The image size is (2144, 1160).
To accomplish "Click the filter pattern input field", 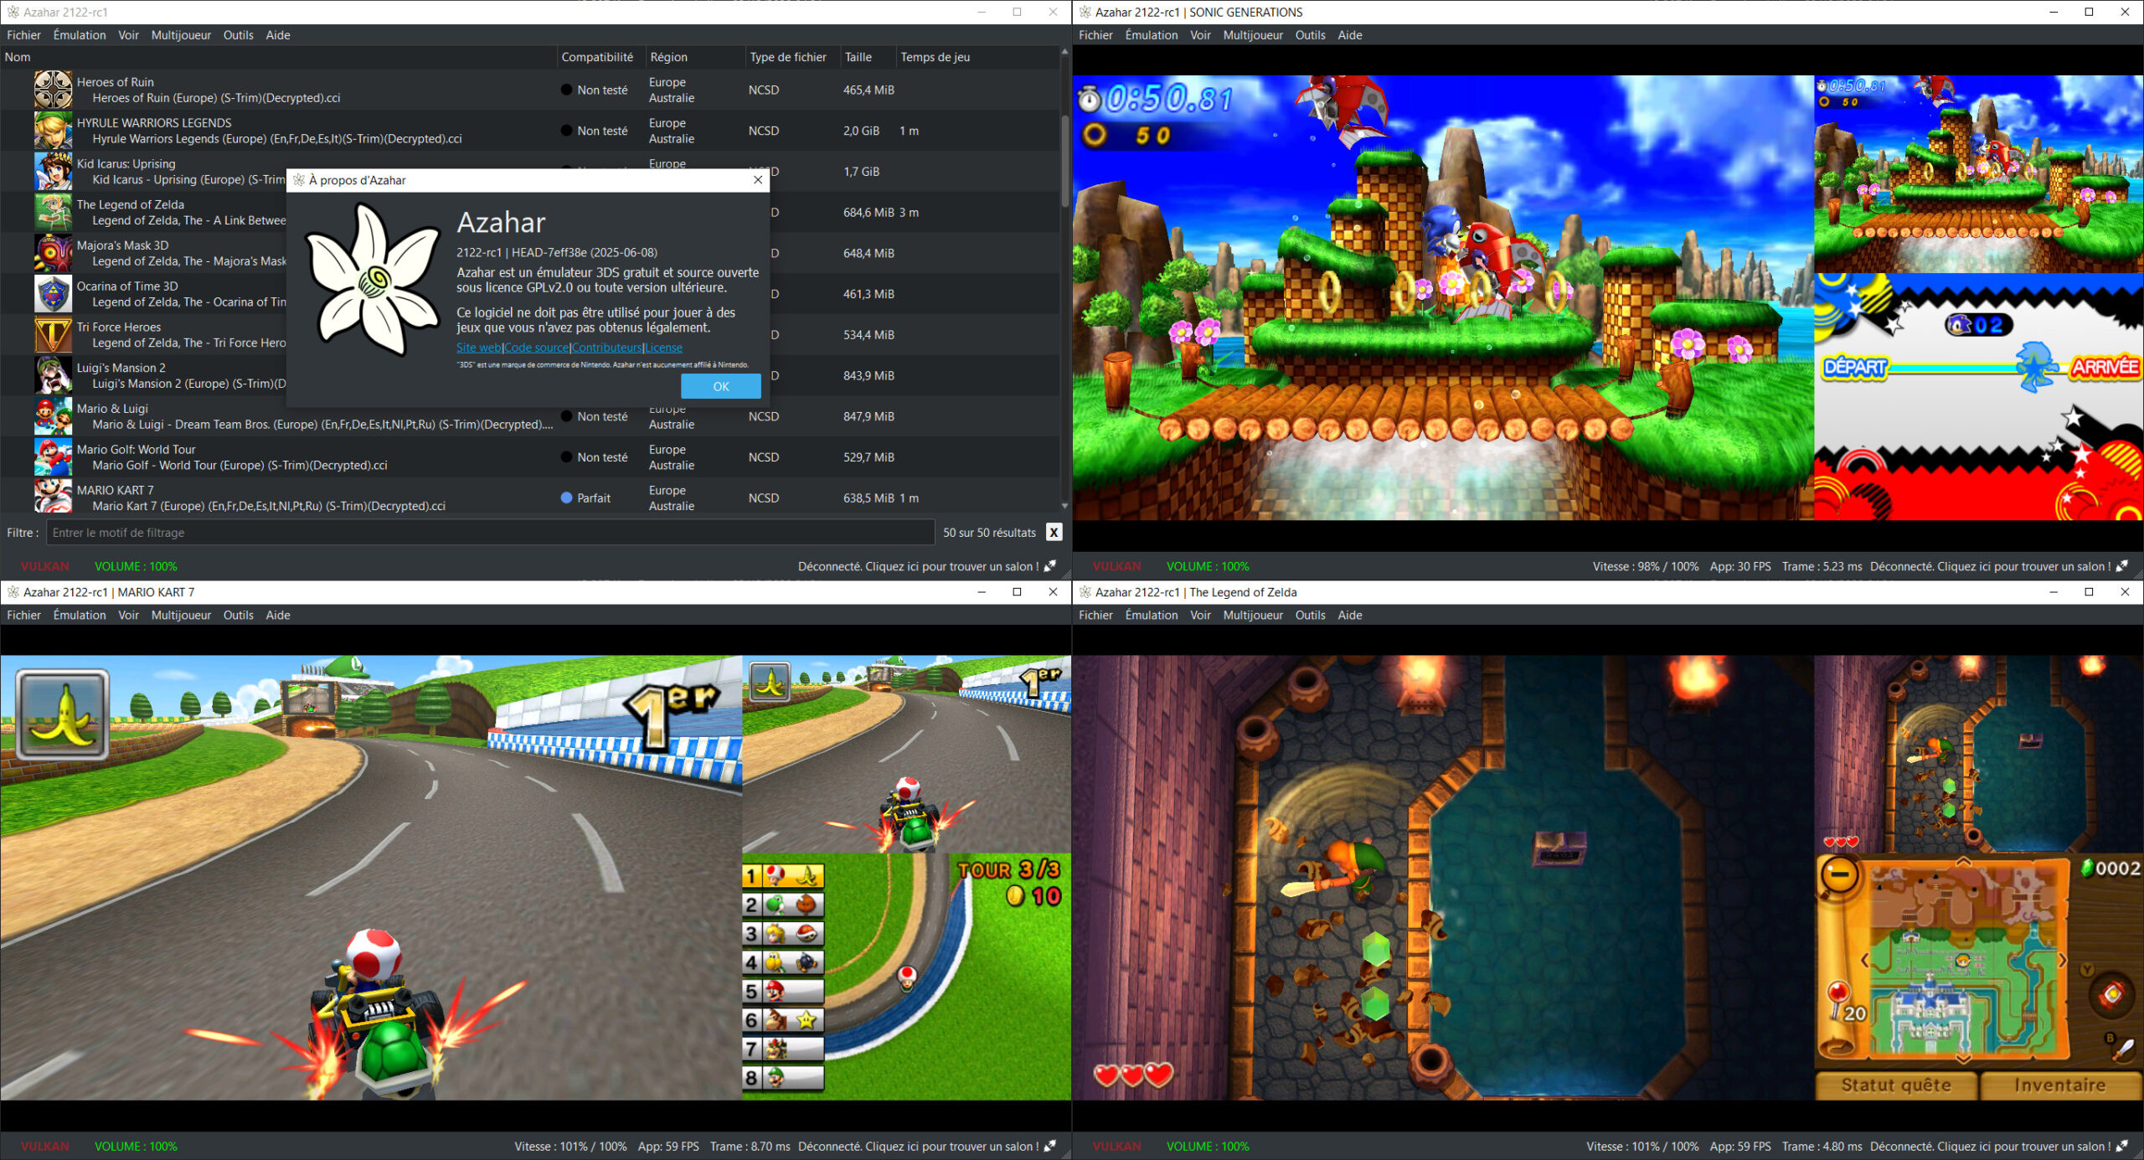I will tap(490, 533).
